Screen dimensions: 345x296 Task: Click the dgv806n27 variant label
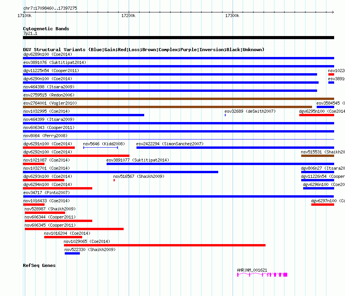[323, 168]
